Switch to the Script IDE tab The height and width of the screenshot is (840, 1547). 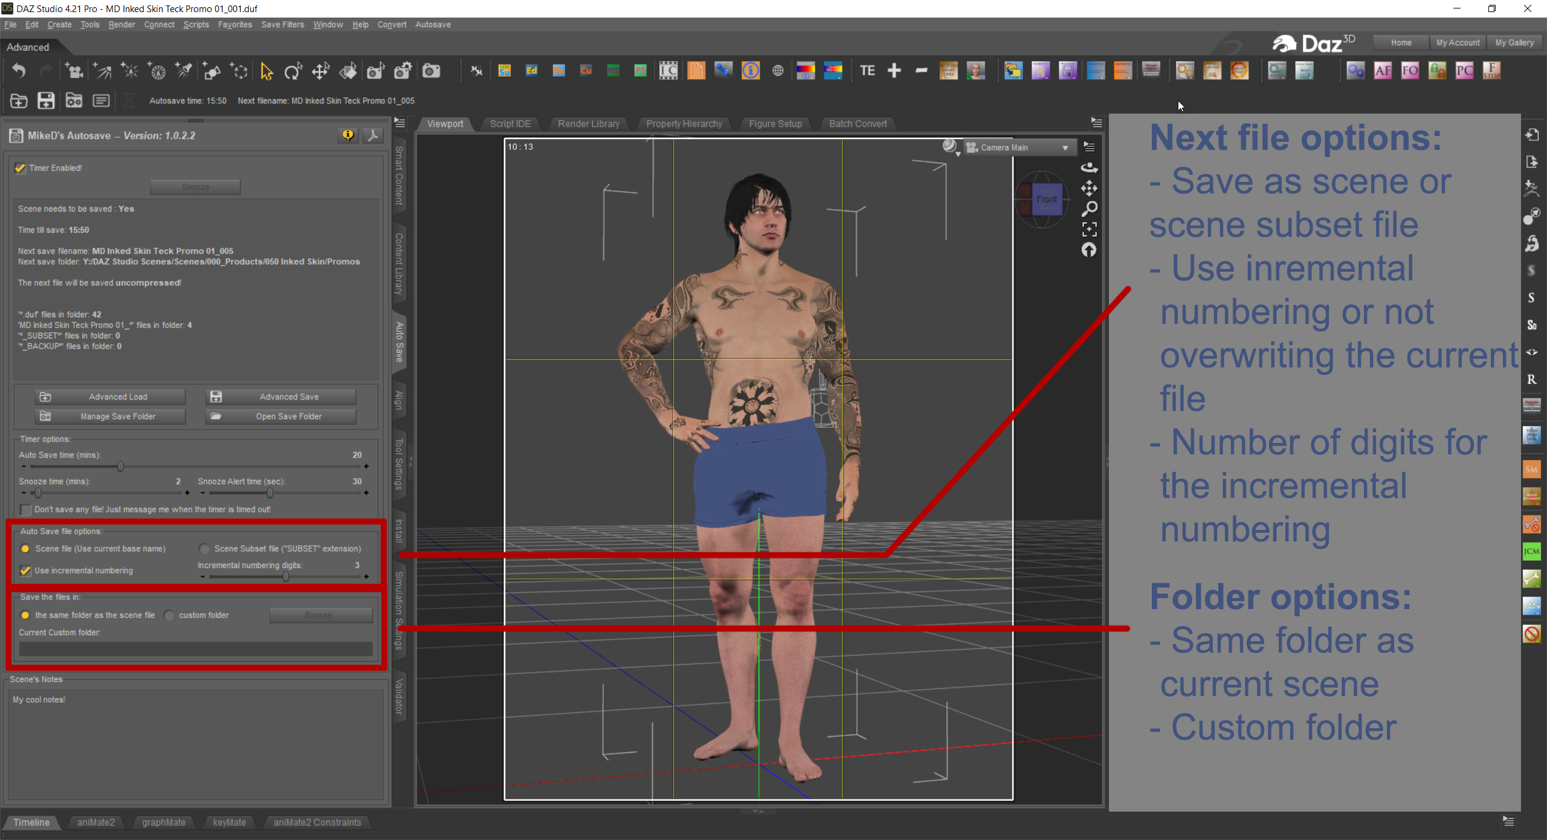coord(510,124)
